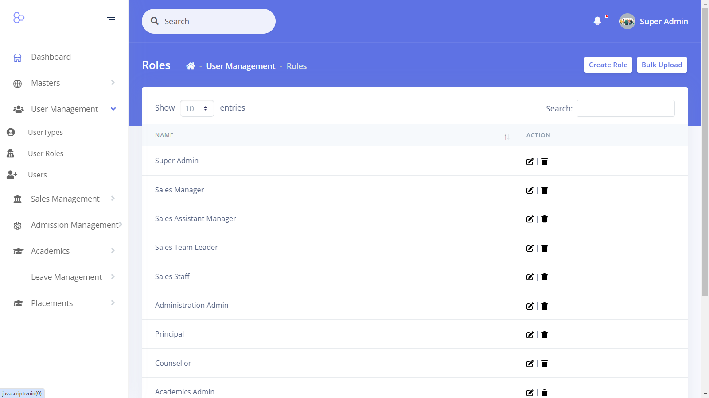
Task: Click the edit icon for Super Admin
Action: click(x=530, y=161)
